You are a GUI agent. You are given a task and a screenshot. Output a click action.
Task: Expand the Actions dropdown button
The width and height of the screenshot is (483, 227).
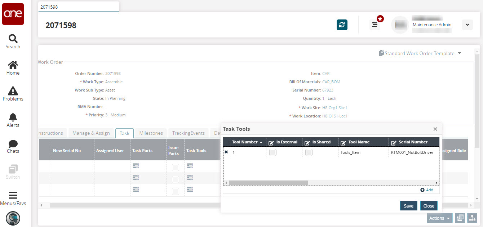click(x=439, y=218)
